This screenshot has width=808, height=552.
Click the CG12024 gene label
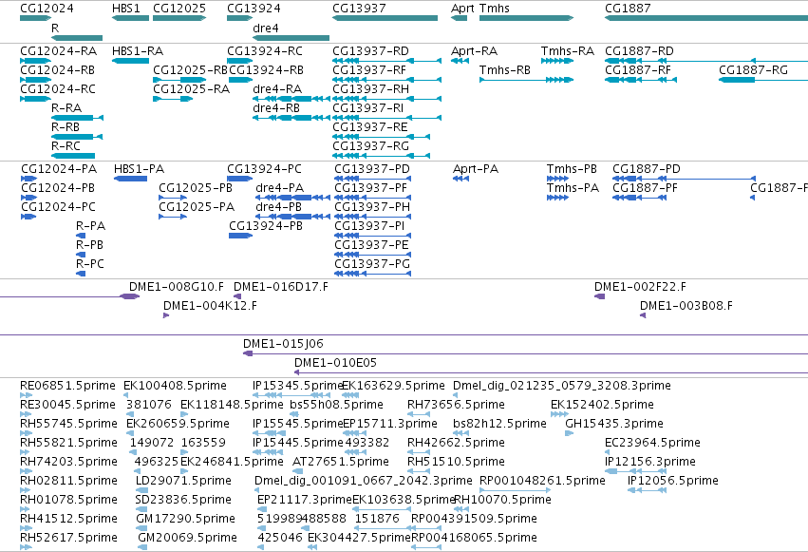[x=47, y=9]
